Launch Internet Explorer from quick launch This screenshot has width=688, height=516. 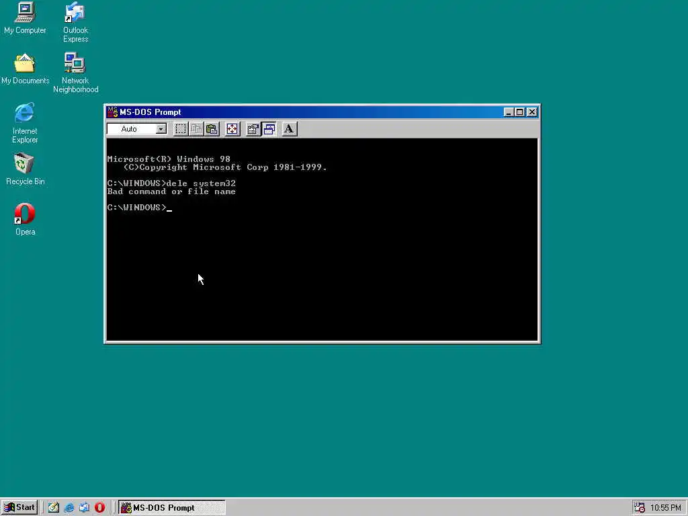(69, 508)
